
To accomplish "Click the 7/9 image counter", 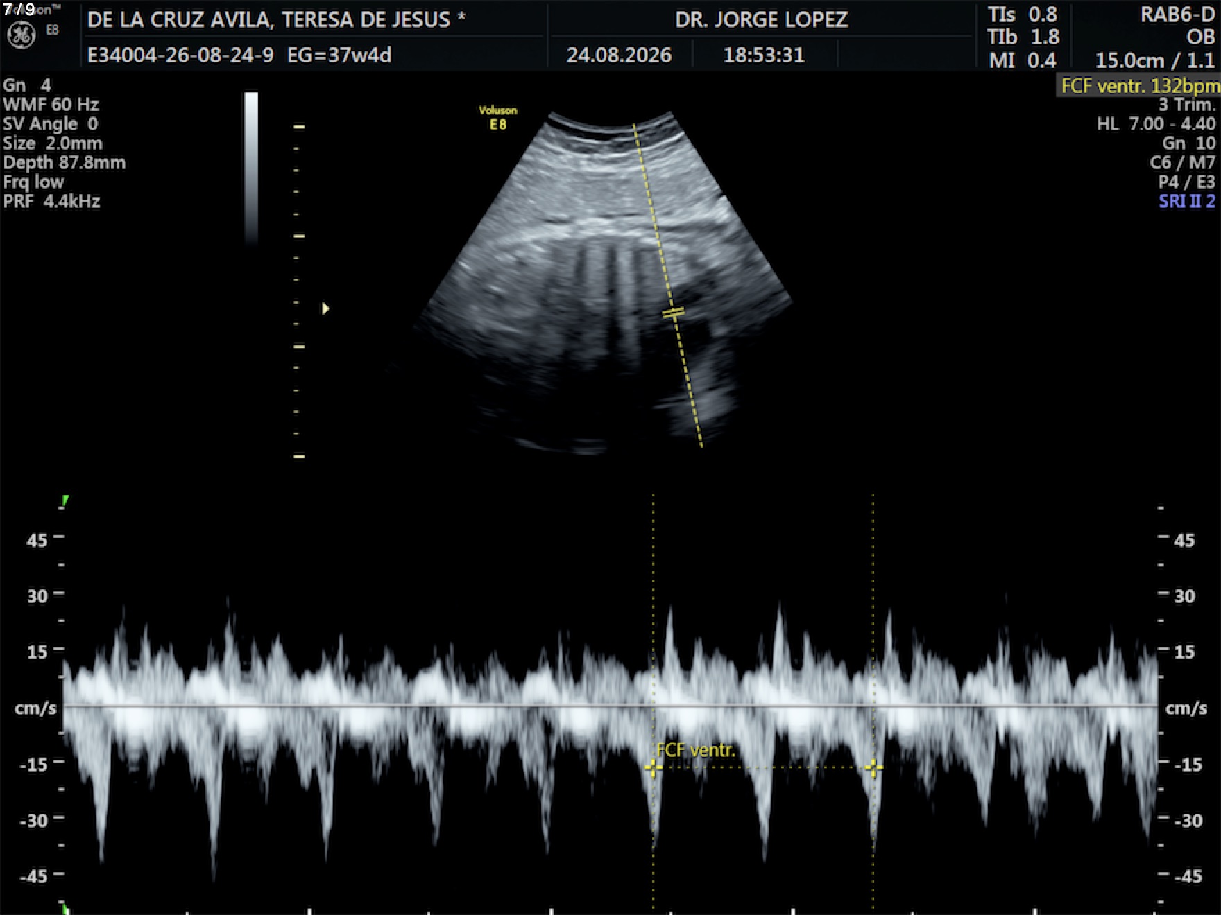I will pyautogui.click(x=19, y=10).
